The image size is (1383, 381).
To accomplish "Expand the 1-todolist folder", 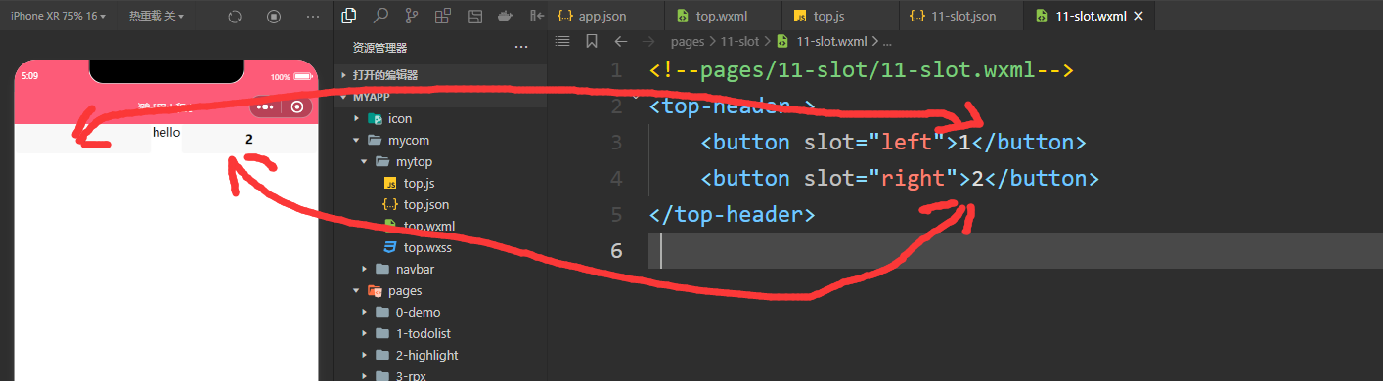I will [x=440, y=333].
